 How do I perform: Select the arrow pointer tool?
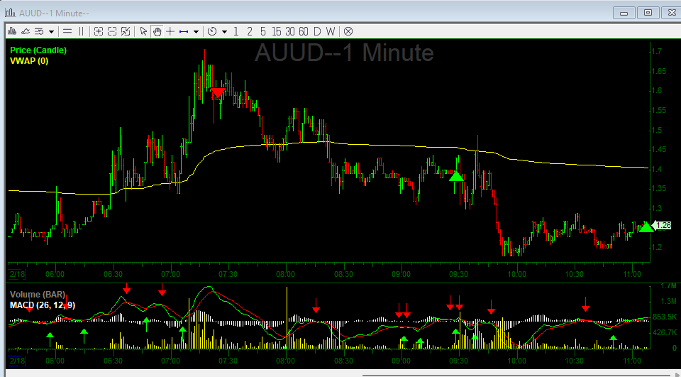coord(143,31)
